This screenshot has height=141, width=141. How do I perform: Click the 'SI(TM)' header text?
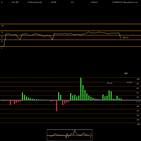coord(54,2)
